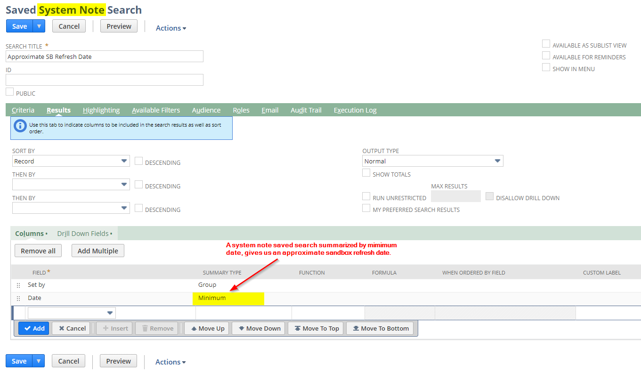Click the bottom Cancel button
Image resolution: width=641 pixels, height=381 pixels.
tap(68, 361)
